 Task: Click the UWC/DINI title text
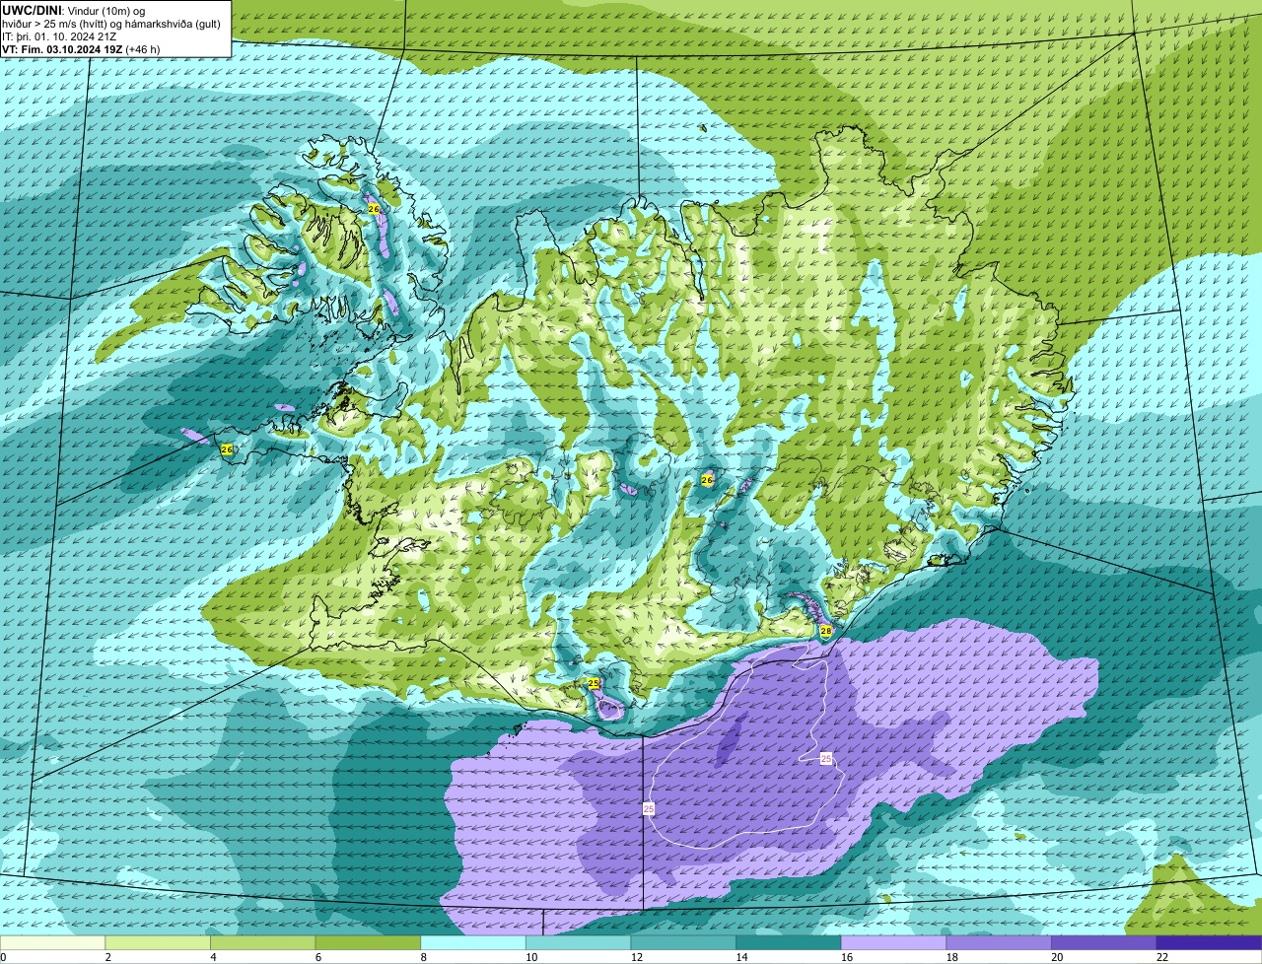(33, 9)
